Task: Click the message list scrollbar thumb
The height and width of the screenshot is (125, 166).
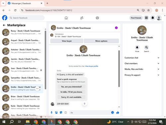Action: pos(119,69)
